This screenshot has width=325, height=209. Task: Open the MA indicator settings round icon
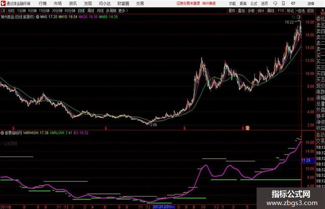[37, 17]
